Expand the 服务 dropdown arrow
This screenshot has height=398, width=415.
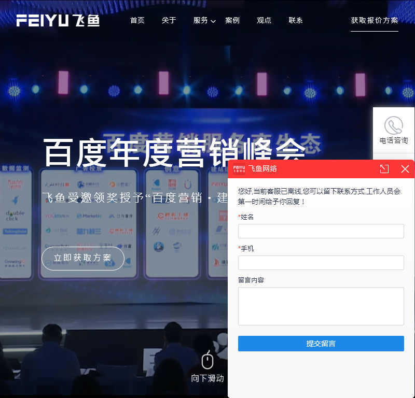pyautogui.click(x=213, y=21)
